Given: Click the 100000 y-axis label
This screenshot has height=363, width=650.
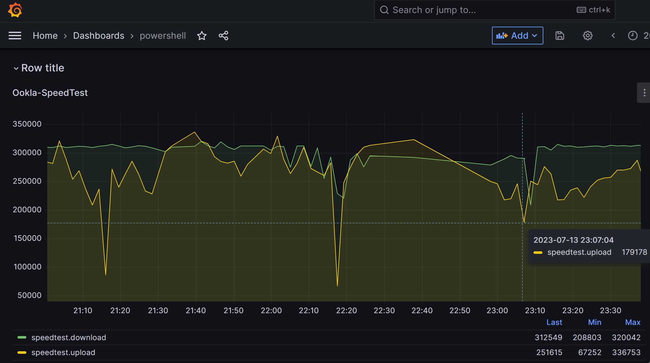Looking at the screenshot, I should (x=28, y=267).
